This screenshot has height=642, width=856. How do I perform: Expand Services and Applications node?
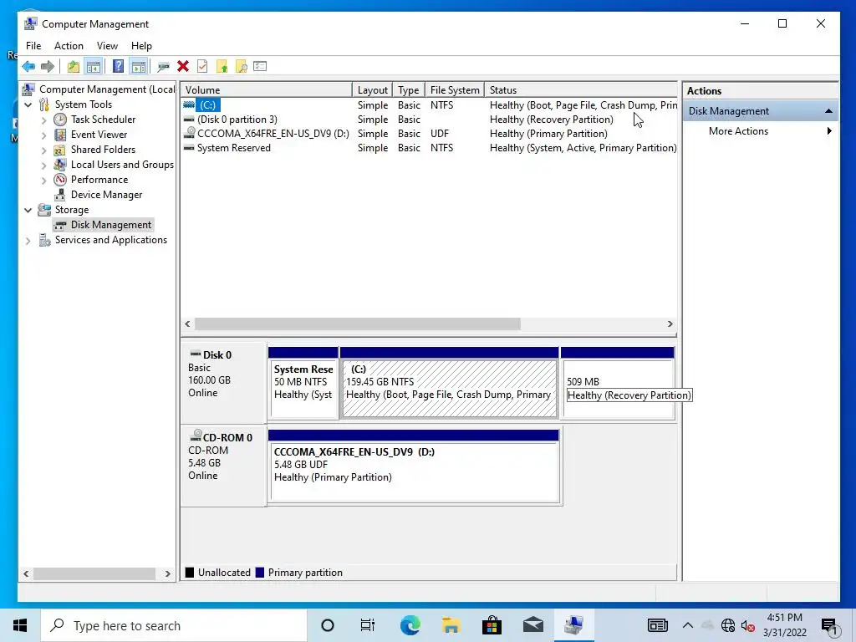(x=28, y=240)
